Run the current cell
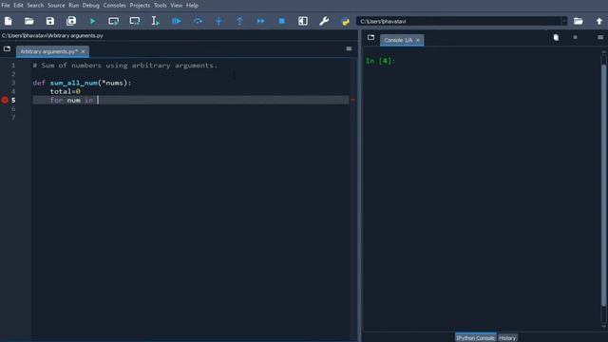This screenshot has height=342, width=608. click(x=114, y=21)
